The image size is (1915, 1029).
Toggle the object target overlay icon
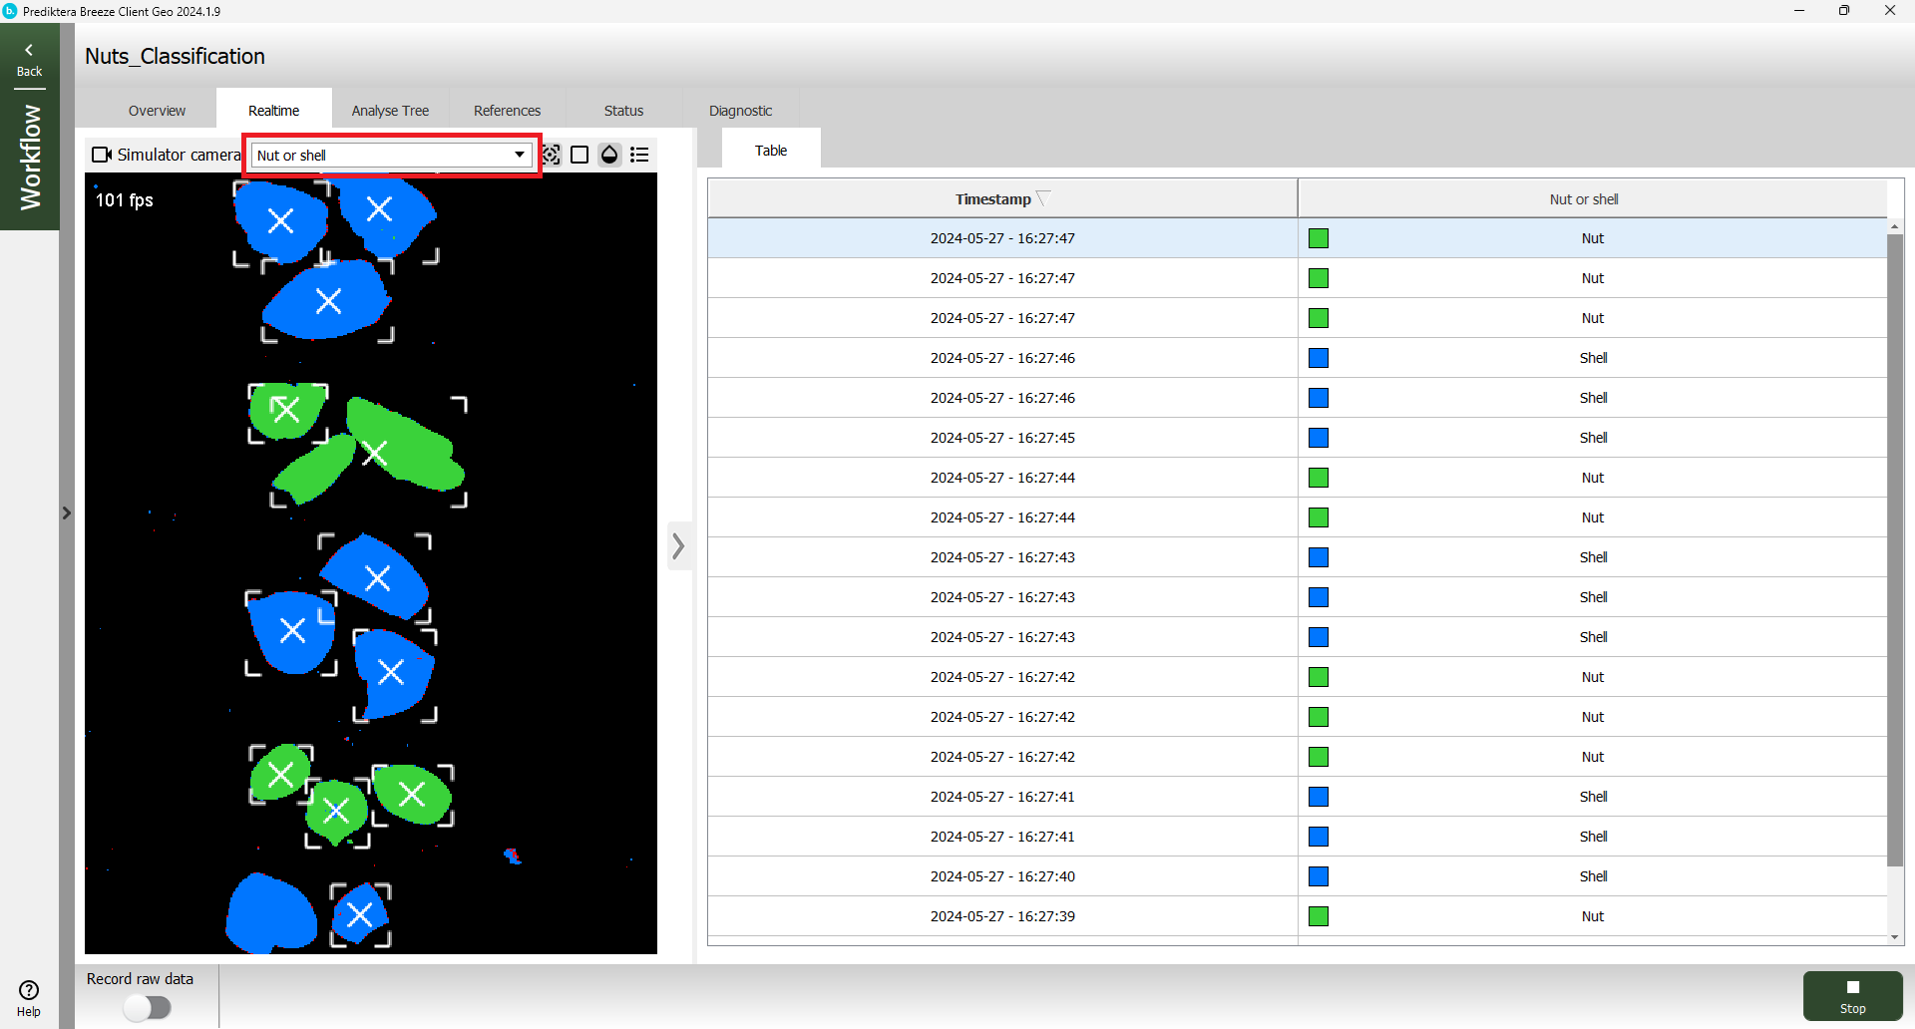pos(552,155)
